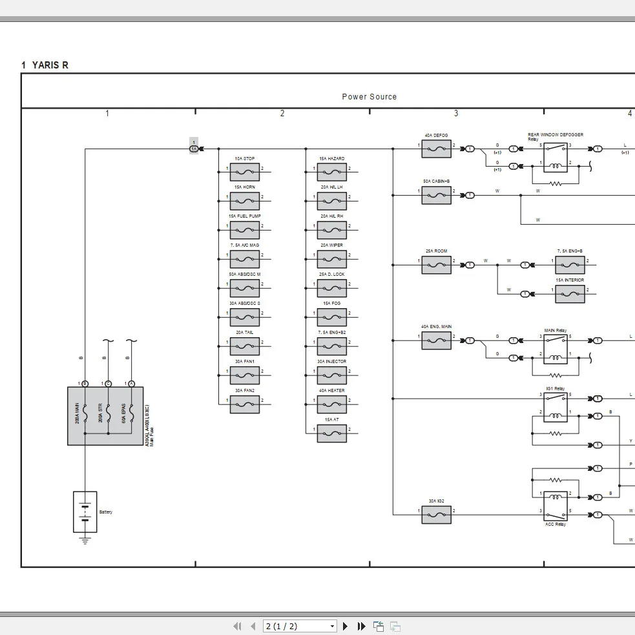Go to the previous page
This screenshot has height=635, width=635.
coord(253,626)
